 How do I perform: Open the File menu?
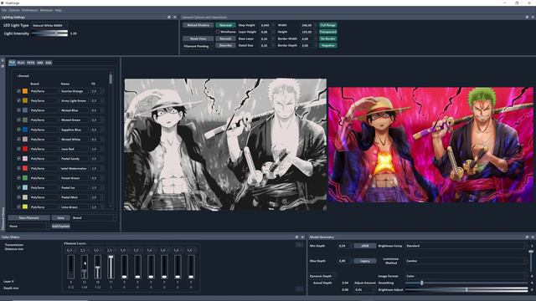point(3,10)
